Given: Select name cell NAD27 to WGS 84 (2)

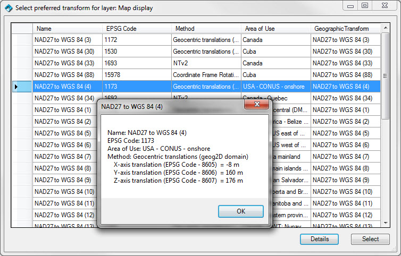Looking at the screenshot, I should 65,122.
